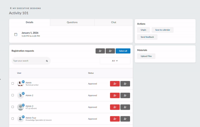Click the Status column header

(x=91, y=73)
